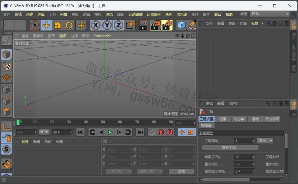Switch to the 动力学 tab
This screenshot has height=184, width=298.
pyautogui.click(x=239, y=119)
